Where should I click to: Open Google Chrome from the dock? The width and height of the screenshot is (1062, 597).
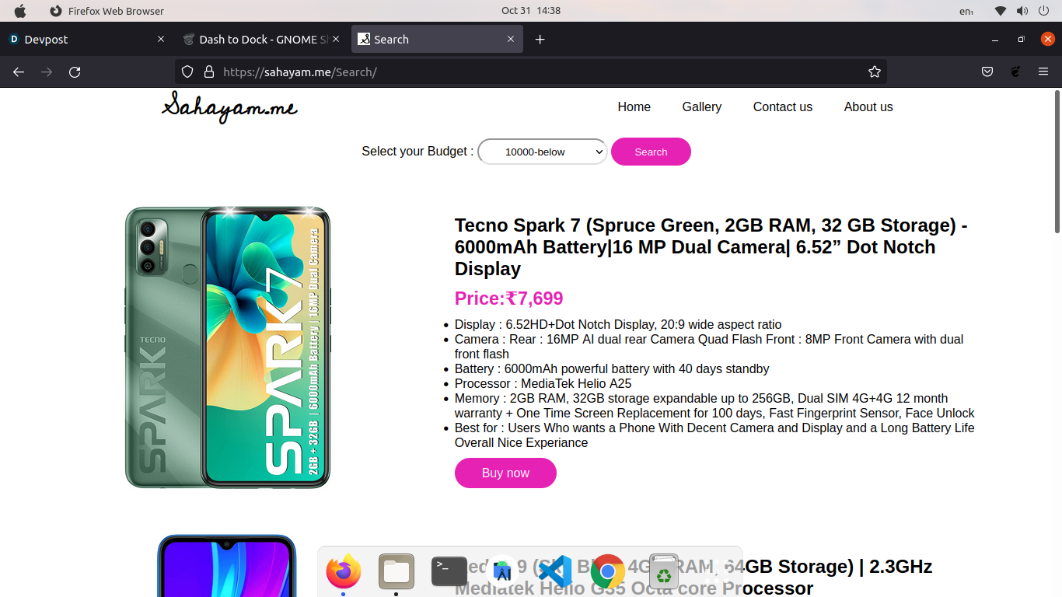click(x=608, y=572)
